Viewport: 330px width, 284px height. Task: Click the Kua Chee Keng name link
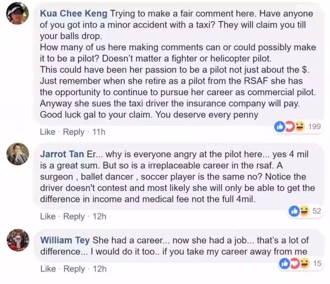point(74,14)
